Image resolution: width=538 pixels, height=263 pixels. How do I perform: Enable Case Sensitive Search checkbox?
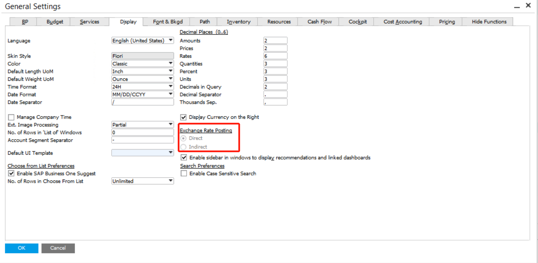pyautogui.click(x=184, y=173)
